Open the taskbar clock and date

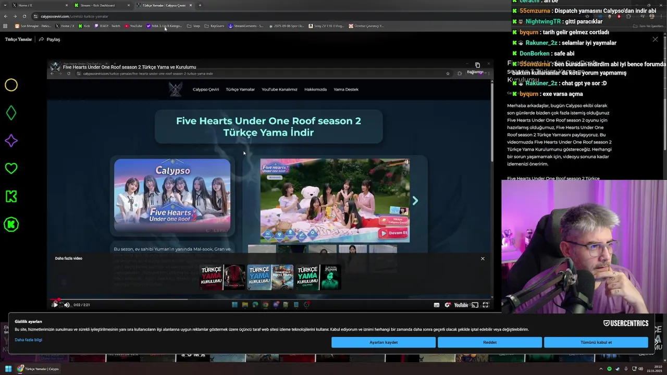654,369
